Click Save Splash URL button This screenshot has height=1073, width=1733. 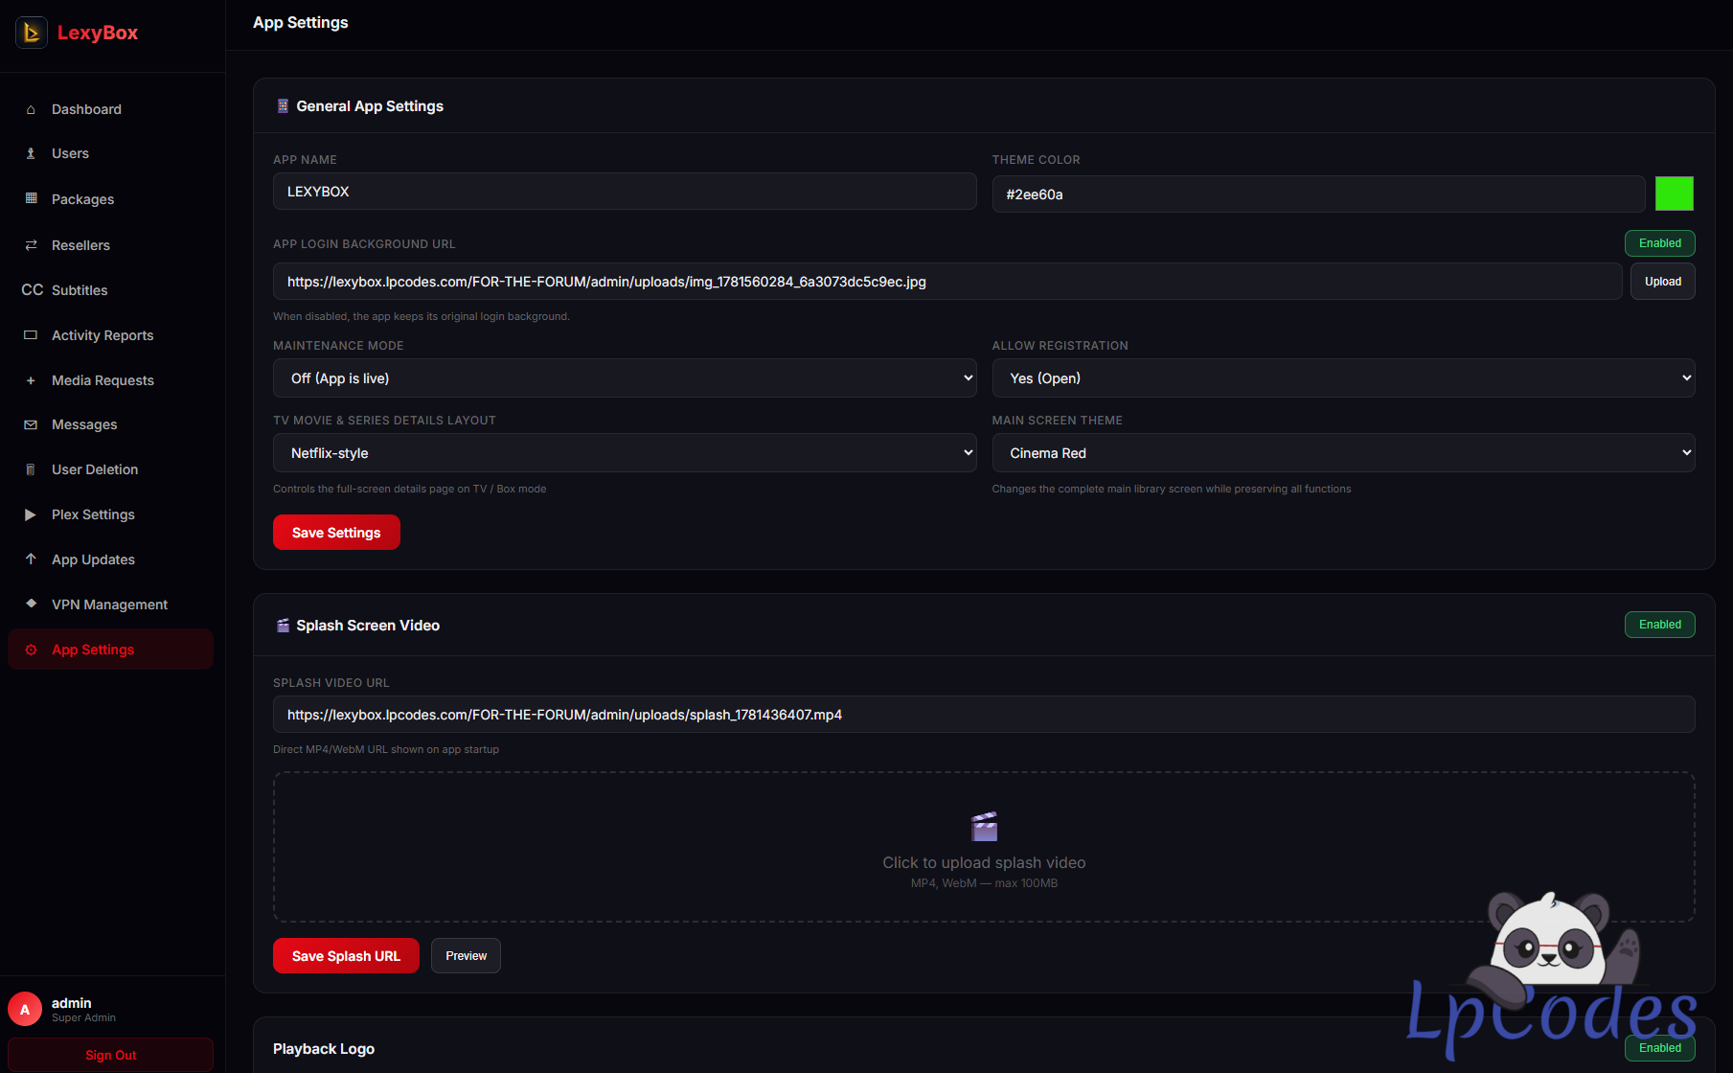(x=346, y=956)
